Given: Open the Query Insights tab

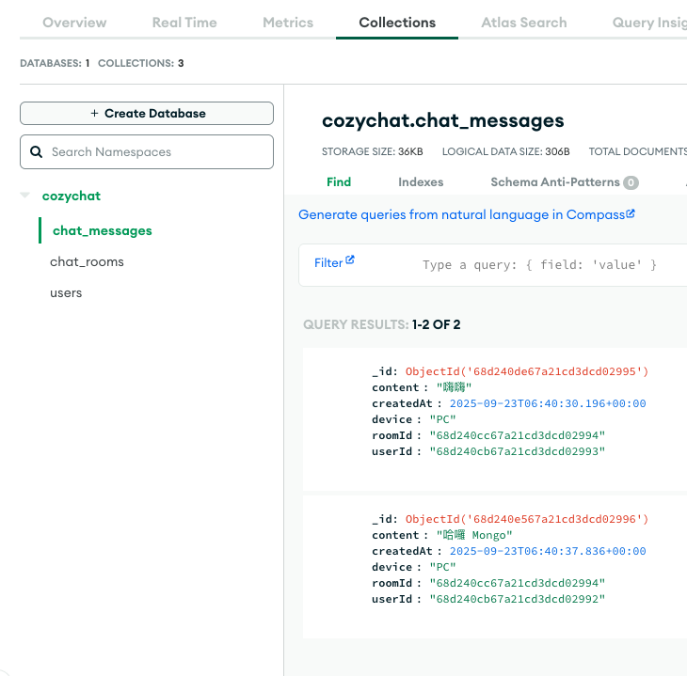Looking at the screenshot, I should point(649,23).
